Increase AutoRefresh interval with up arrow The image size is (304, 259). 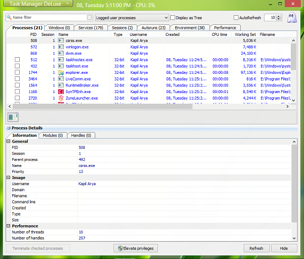tap(279, 16)
